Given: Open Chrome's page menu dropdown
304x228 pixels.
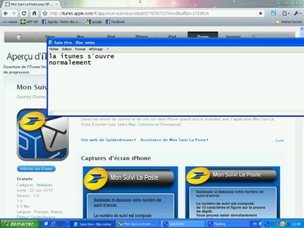Looking at the screenshot, I should (286, 13).
